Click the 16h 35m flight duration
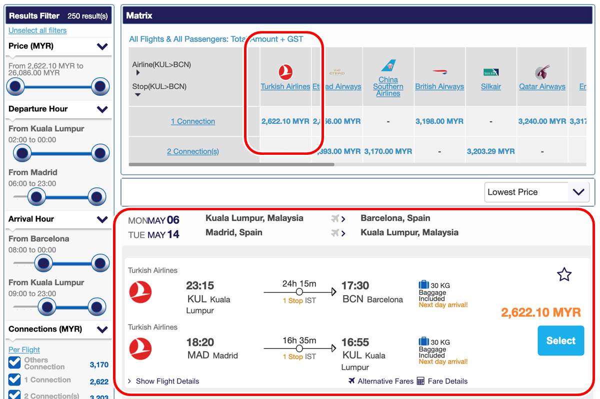600x399 pixels. click(299, 341)
